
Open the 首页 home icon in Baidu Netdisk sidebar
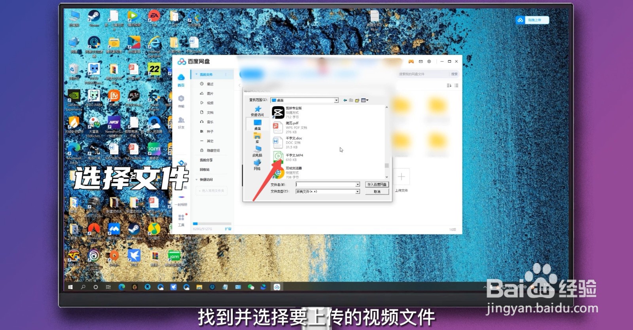tap(181, 80)
